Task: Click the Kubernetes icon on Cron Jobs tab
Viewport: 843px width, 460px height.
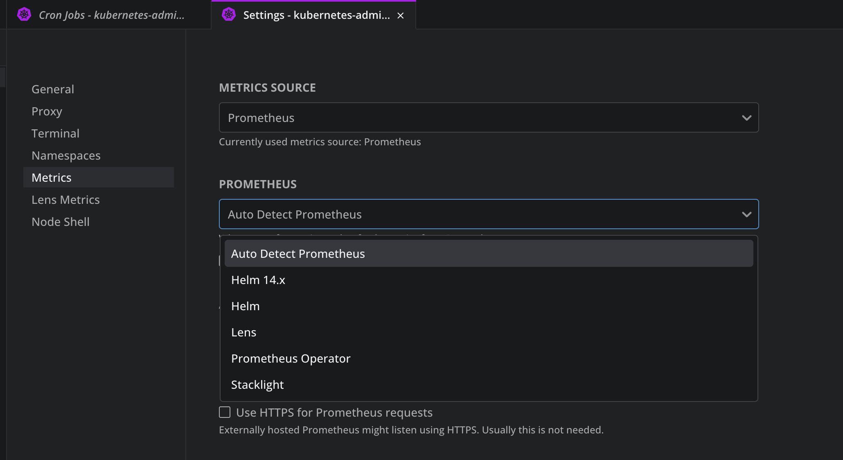Action: [24, 15]
